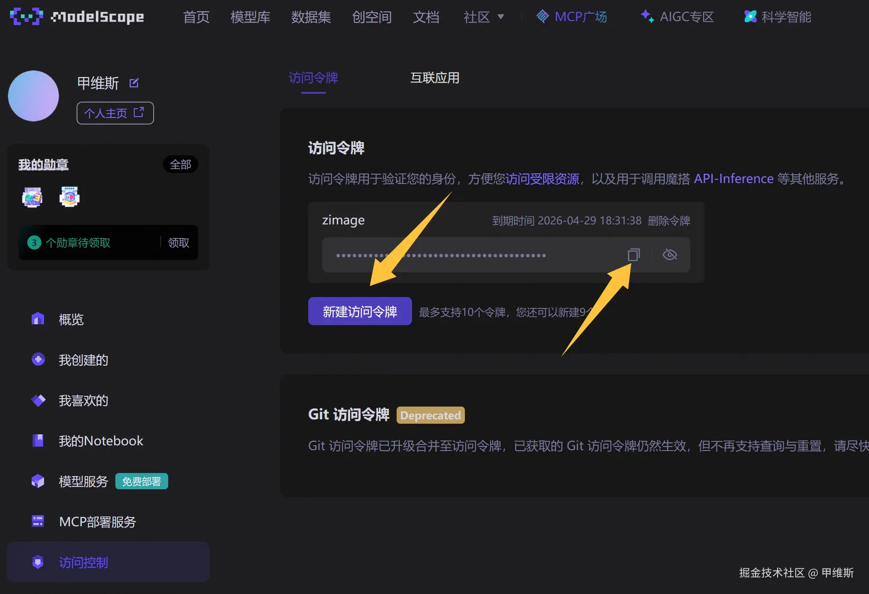Open MCP部署服务 in the sidebar

tap(97, 522)
